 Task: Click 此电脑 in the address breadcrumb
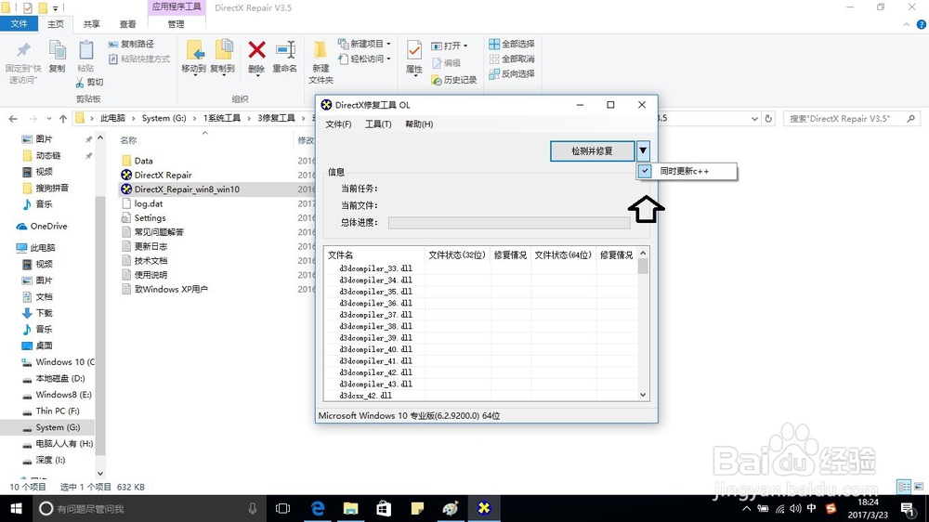112,118
